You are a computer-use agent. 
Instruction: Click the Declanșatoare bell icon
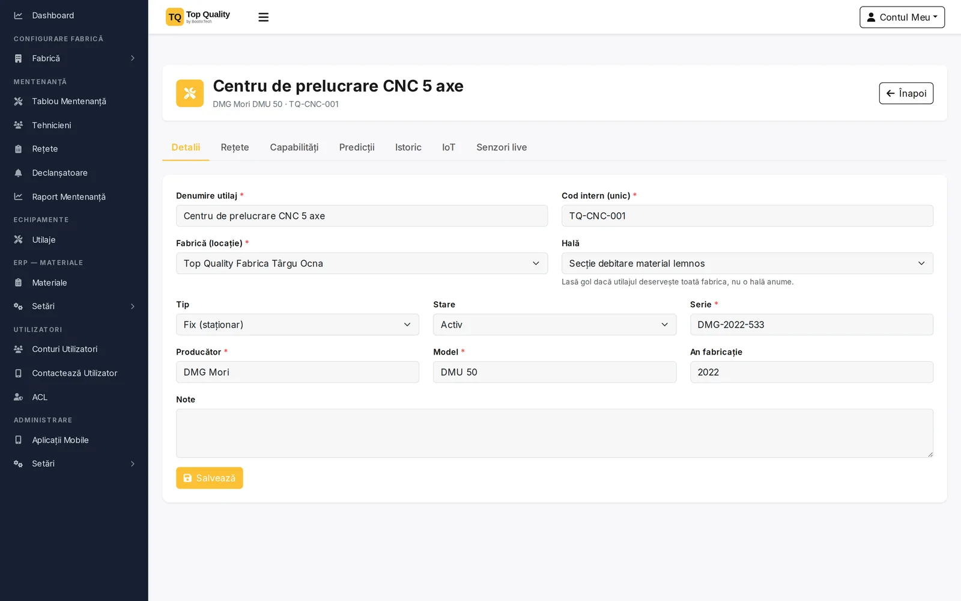(x=18, y=173)
